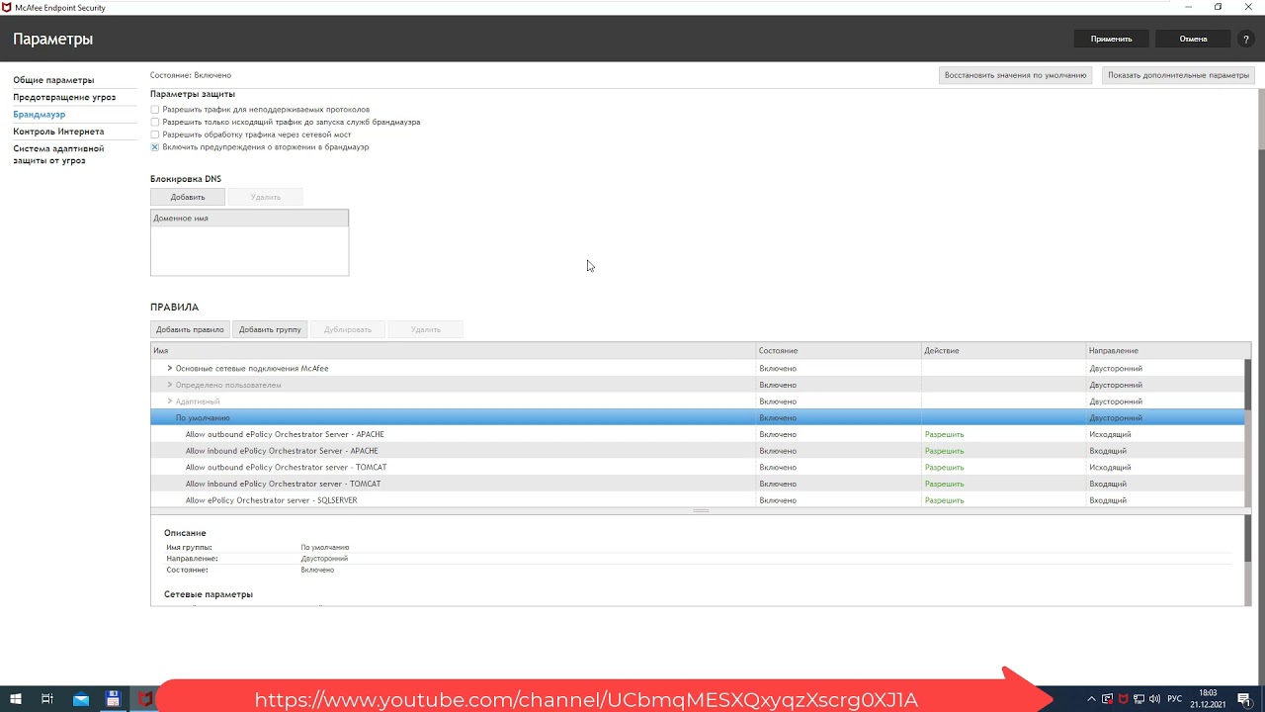Viewport: 1265px width, 712px height.
Task: Expand the Адаптивный rules group
Action: tap(170, 401)
